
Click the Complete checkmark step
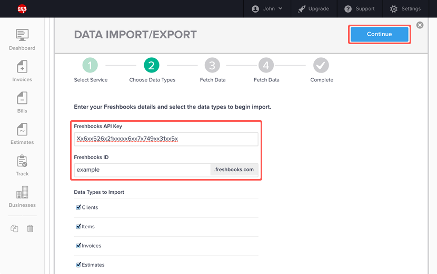(321, 65)
